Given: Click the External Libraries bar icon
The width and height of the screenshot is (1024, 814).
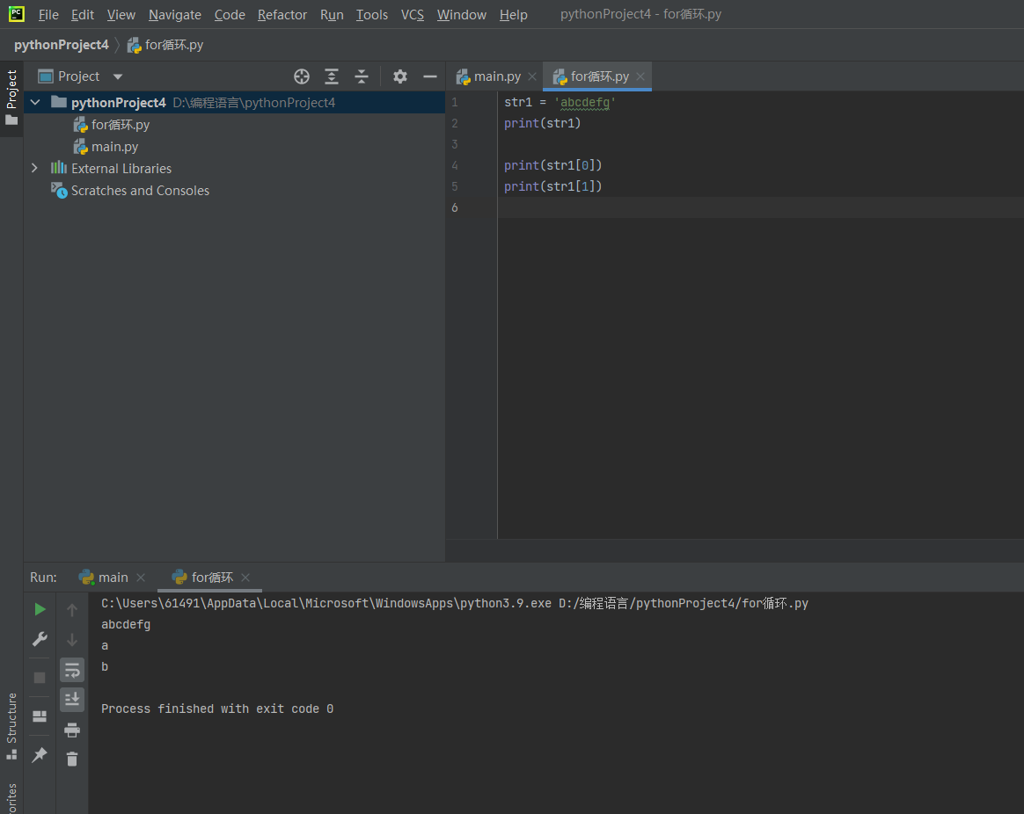Looking at the screenshot, I should 59,168.
